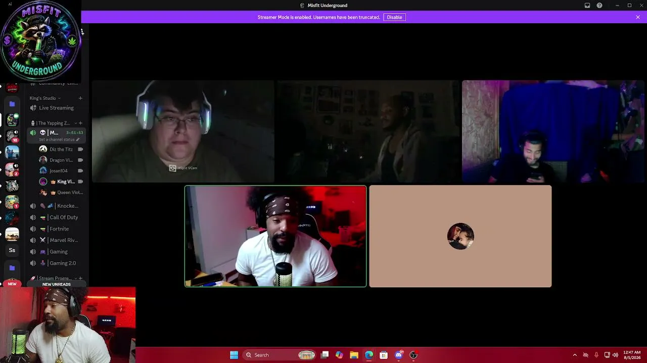Select the dark room video tile
This screenshot has height=363, width=647.
[x=368, y=131]
